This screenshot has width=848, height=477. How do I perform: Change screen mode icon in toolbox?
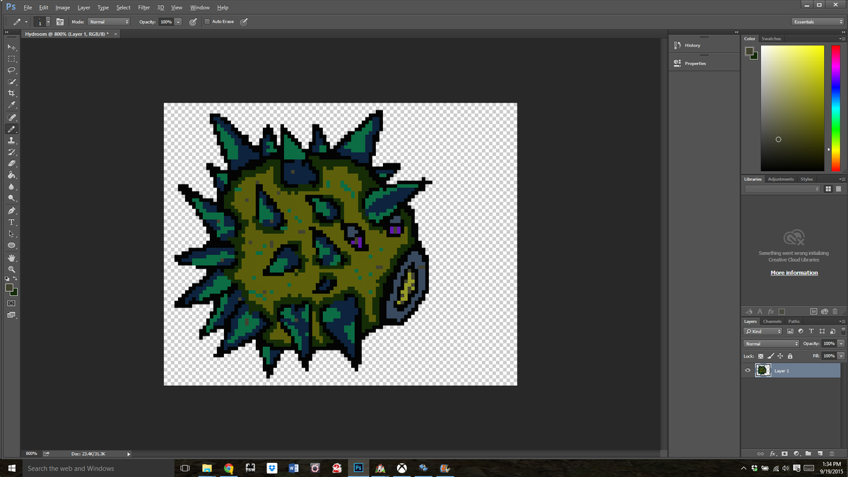tap(11, 315)
